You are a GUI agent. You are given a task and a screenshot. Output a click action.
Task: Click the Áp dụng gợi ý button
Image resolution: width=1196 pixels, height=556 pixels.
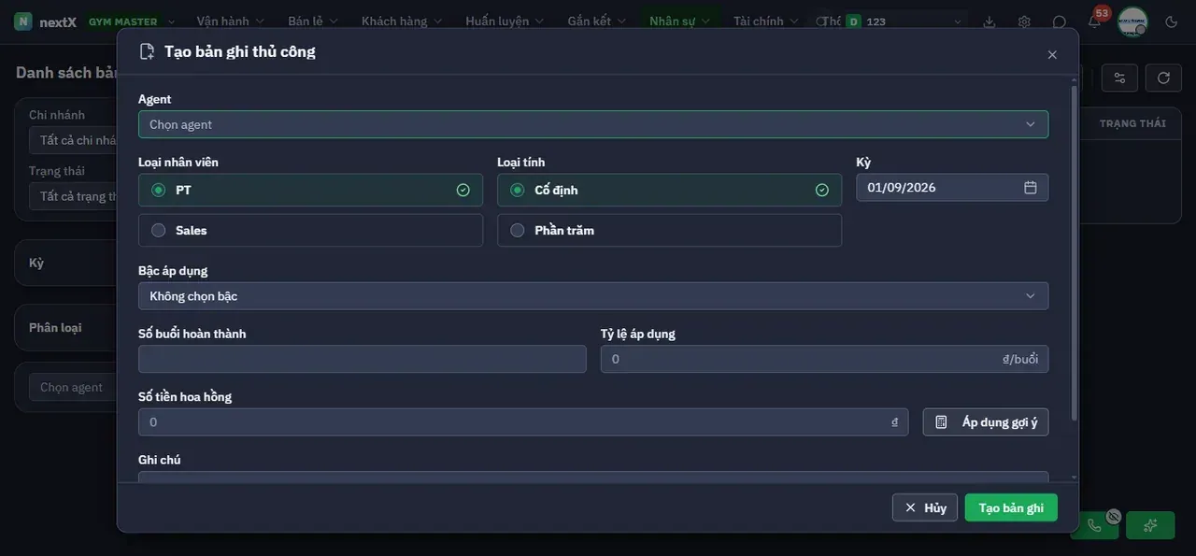point(986,422)
